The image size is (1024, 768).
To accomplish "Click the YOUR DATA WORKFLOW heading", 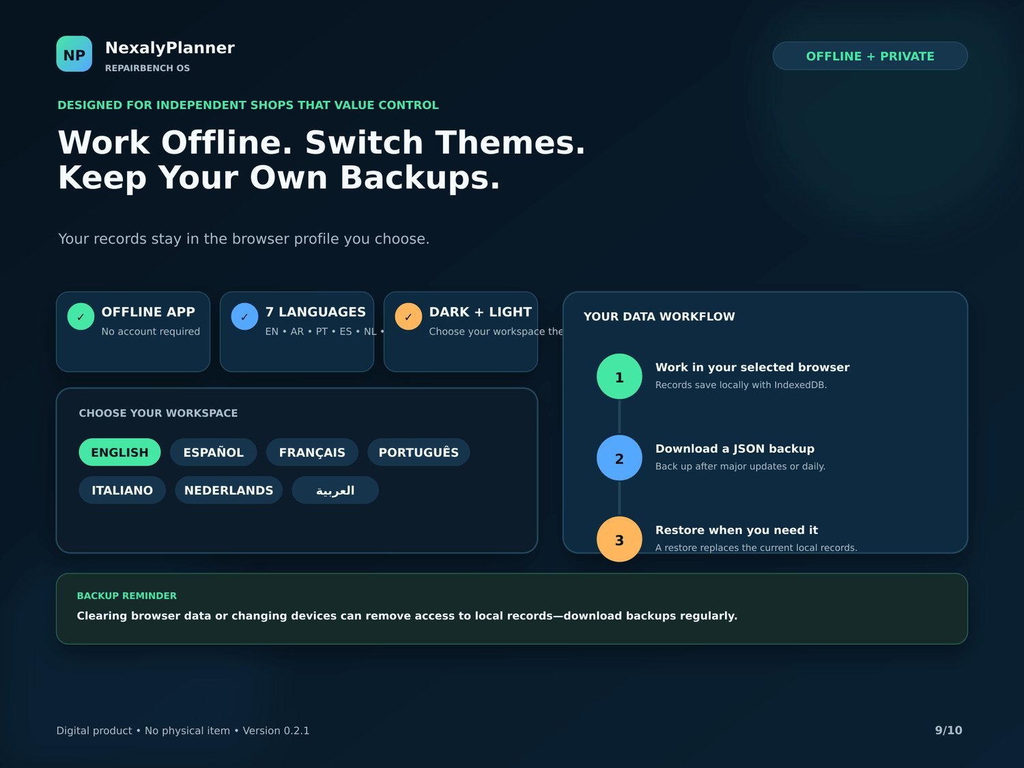I will tap(659, 317).
